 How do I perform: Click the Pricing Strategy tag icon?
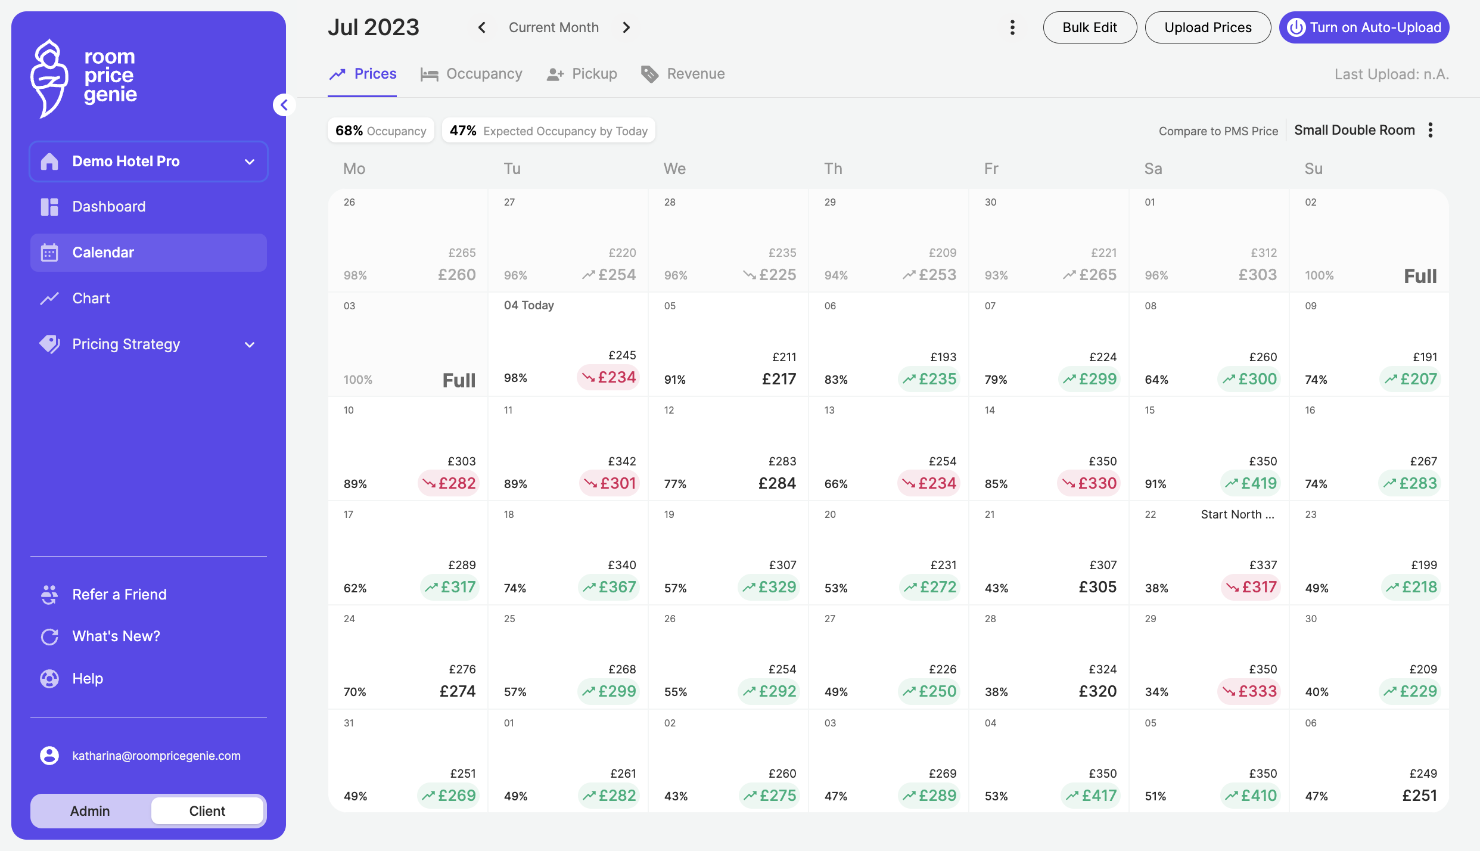click(49, 344)
